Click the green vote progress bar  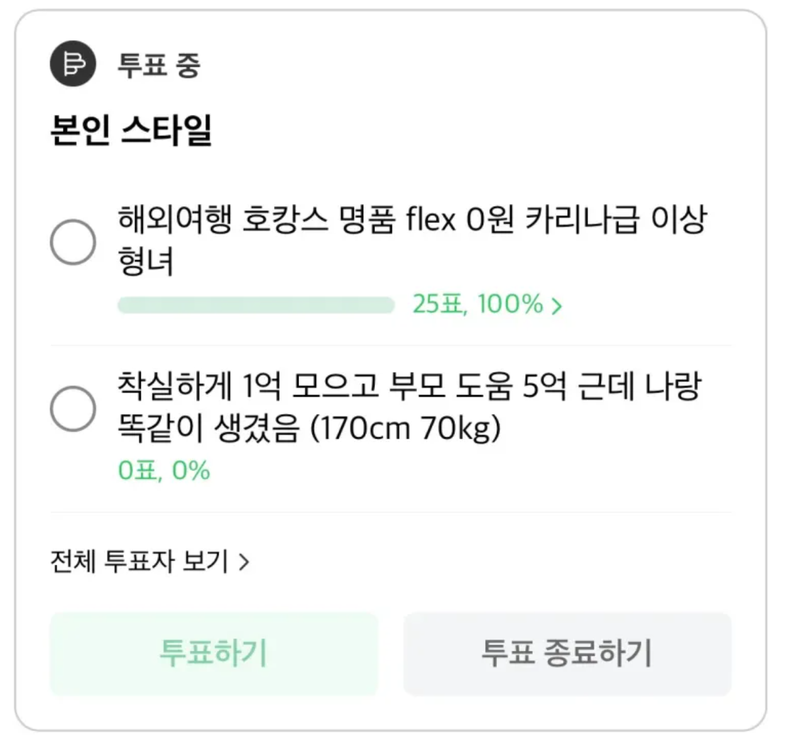pos(256,305)
